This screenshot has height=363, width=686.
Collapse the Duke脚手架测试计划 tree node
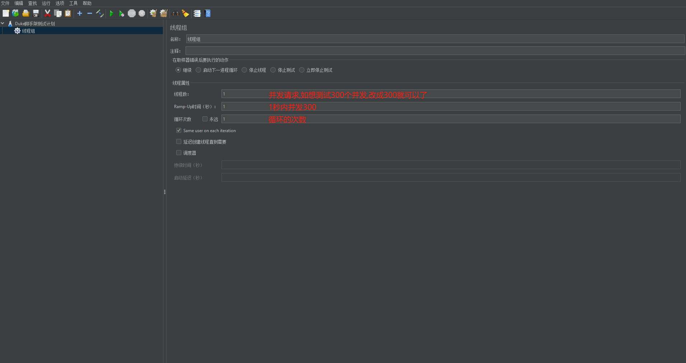(3, 23)
